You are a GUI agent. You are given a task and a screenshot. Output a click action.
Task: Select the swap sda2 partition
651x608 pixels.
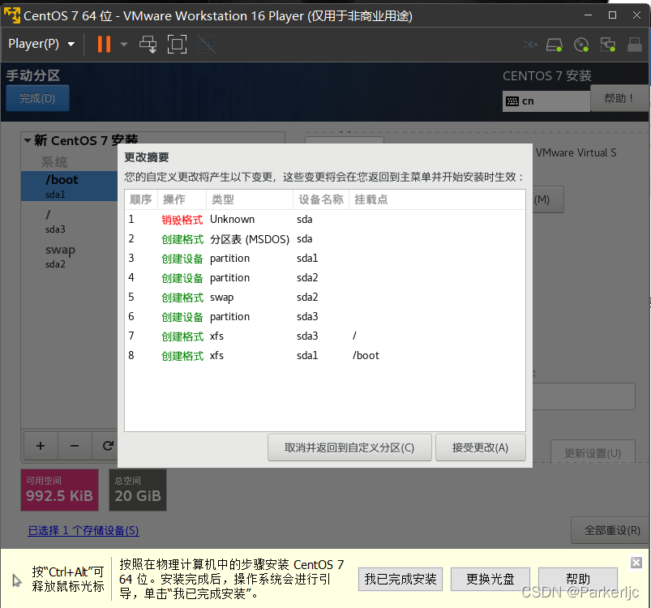tap(70, 256)
